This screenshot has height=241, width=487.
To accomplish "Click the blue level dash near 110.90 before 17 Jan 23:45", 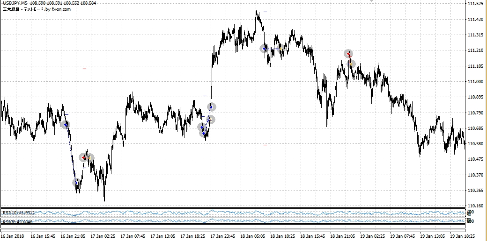I will (205, 96).
